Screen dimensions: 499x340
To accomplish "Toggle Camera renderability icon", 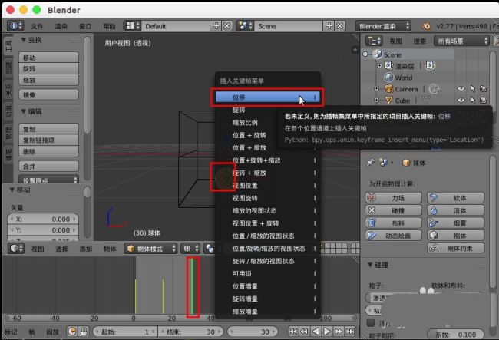I will pos(484,89).
